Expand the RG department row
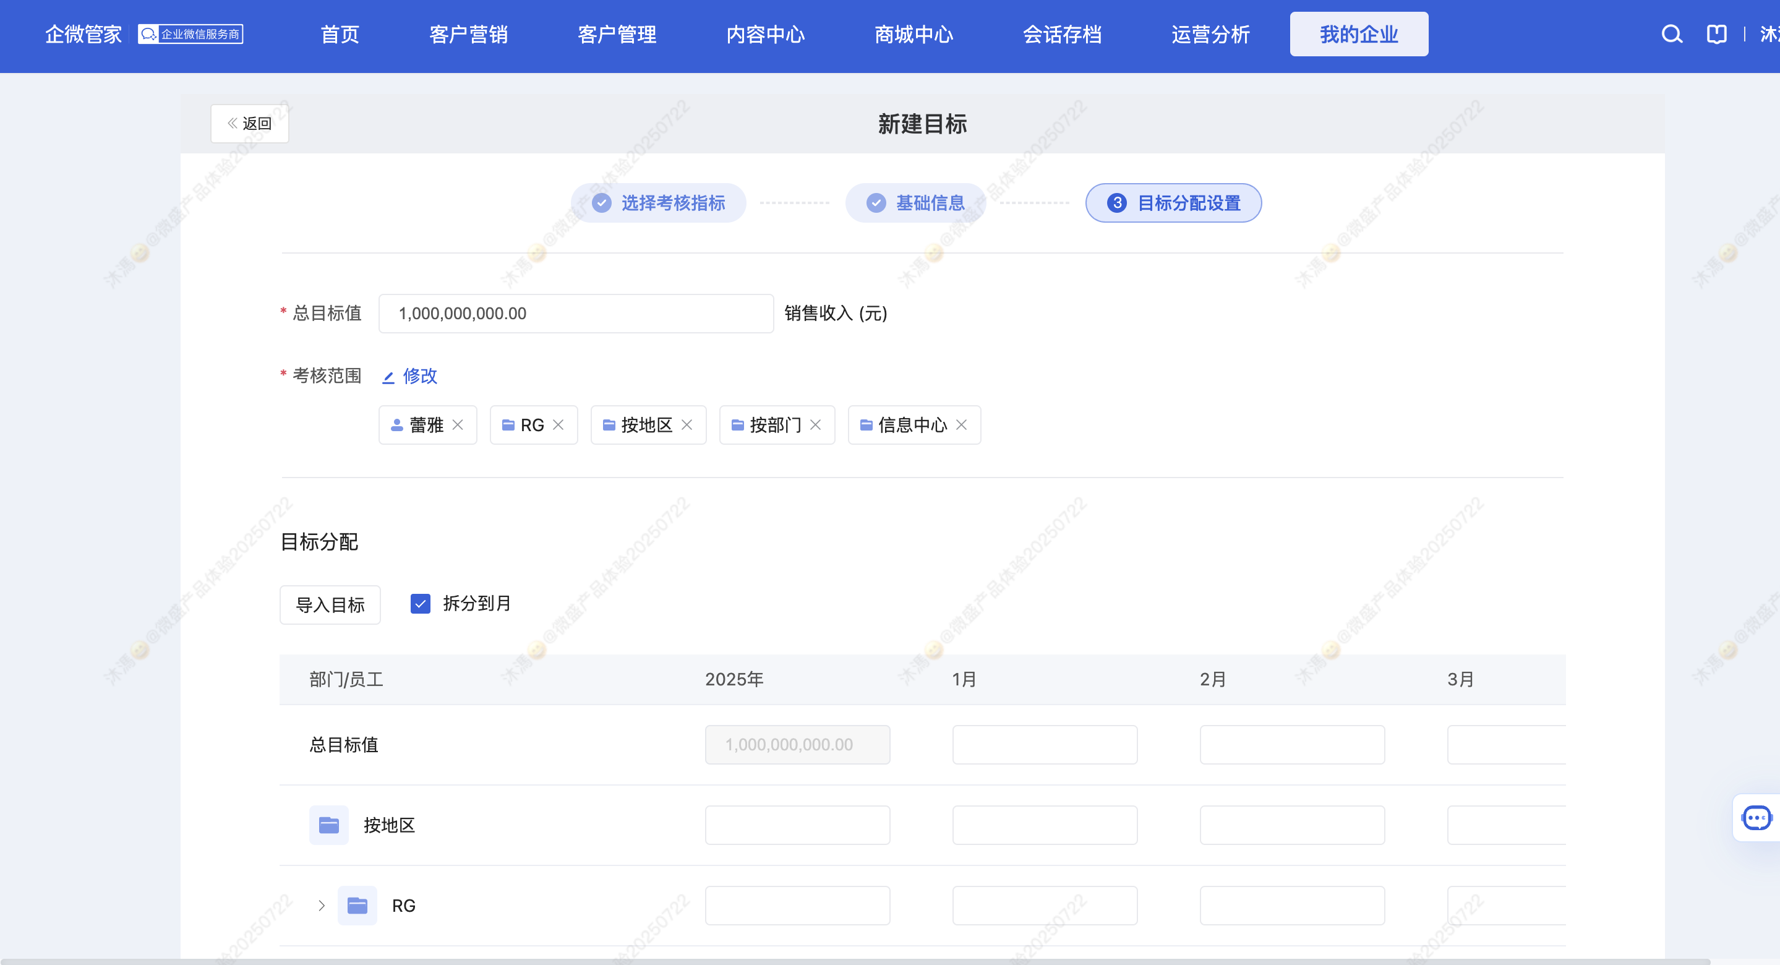This screenshot has width=1780, height=965. tap(322, 906)
